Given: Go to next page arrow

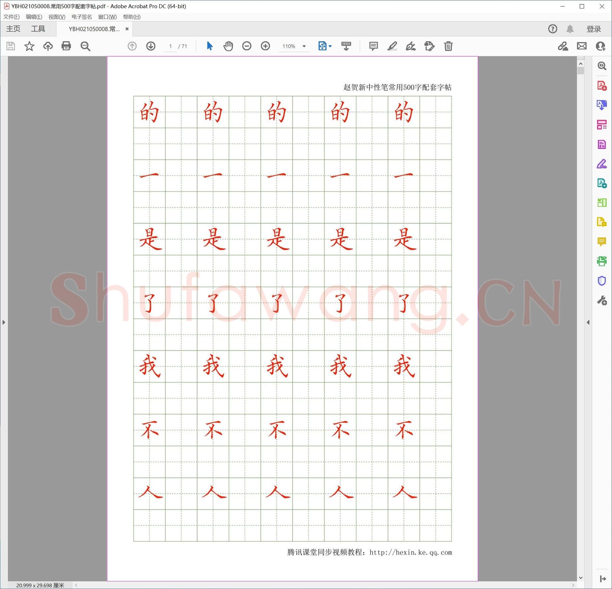Looking at the screenshot, I should 151,46.
